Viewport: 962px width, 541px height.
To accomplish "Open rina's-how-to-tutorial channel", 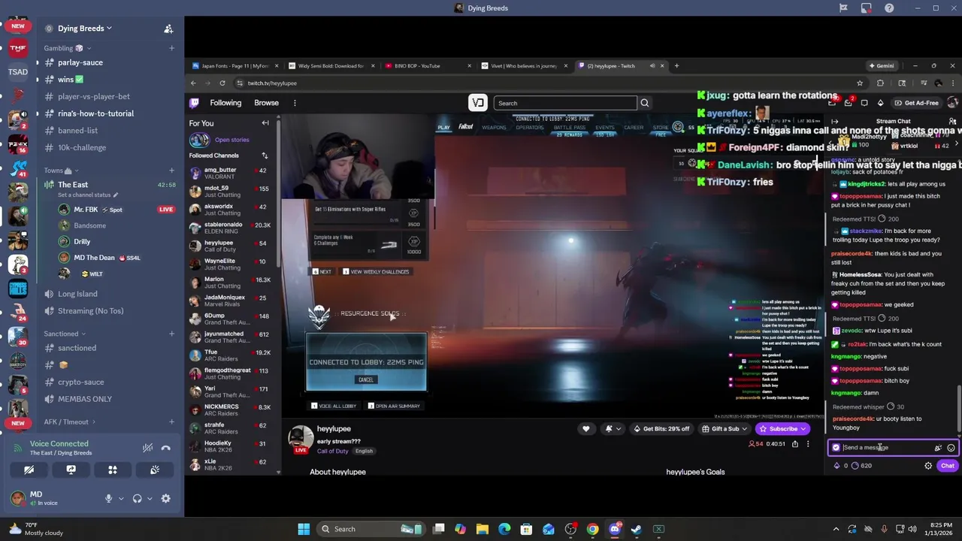I will pos(95,113).
